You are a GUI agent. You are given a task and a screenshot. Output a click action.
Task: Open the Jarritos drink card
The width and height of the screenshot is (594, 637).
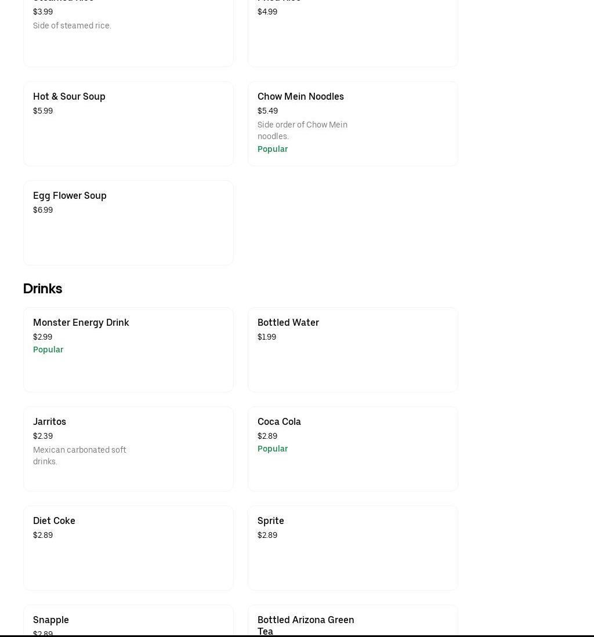pos(49,422)
